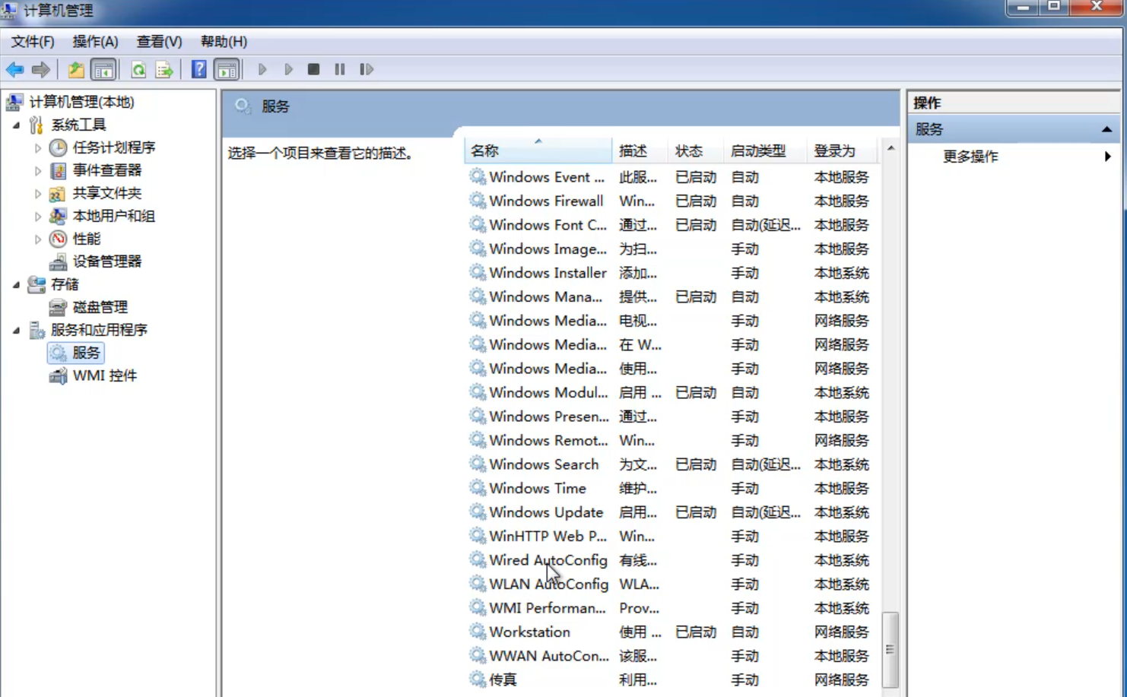Viewport: 1127px width, 697px height.
Task: Click the Stop Service square icon
Action: (x=313, y=70)
